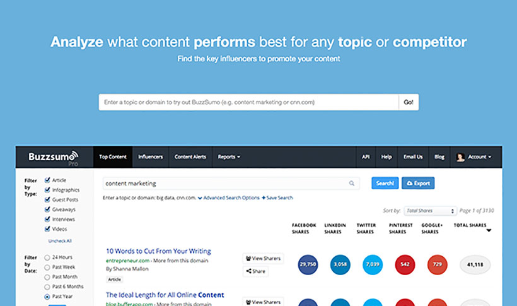This screenshot has height=306, width=517.
Task: Toggle the Guest Posts checkbox
Action: click(47, 200)
